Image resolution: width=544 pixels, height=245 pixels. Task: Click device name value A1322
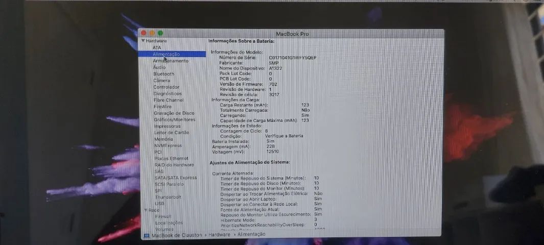tap(275, 68)
